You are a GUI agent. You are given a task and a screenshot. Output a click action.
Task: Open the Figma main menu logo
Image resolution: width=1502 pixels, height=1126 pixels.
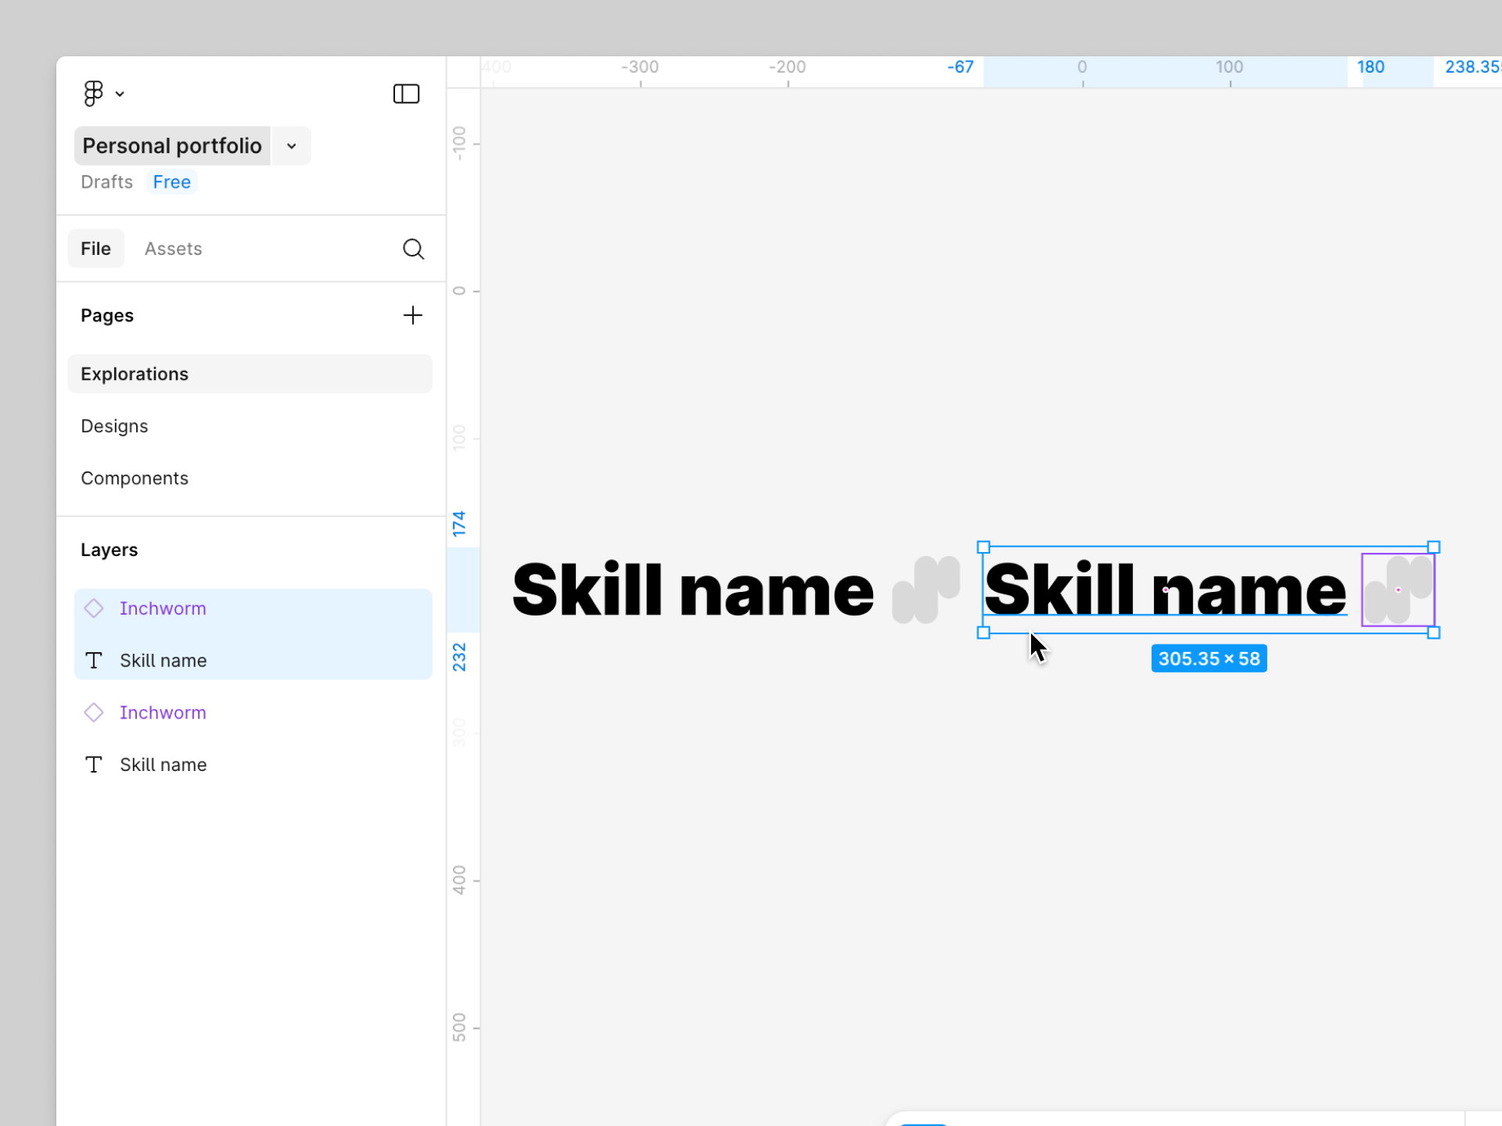pyautogui.click(x=94, y=94)
